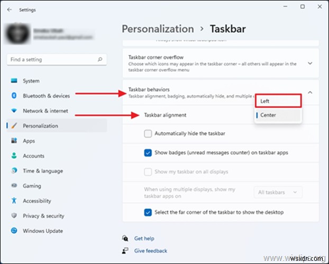Click the Find a setting search box
Image resolution: width=329 pixels, height=264 pixels.
56,60
